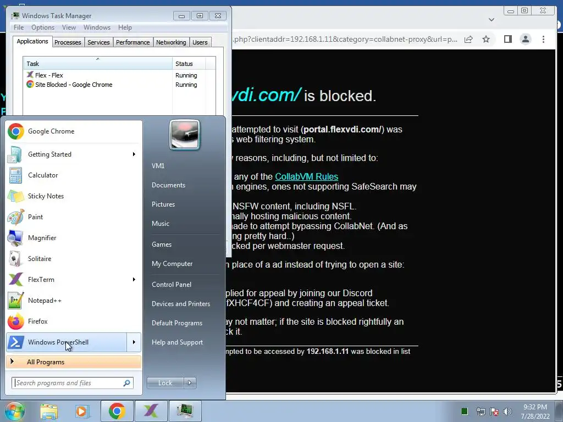Open Windows Media Player taskbar icon
This screenshot has width=563, height=422.
82,411
